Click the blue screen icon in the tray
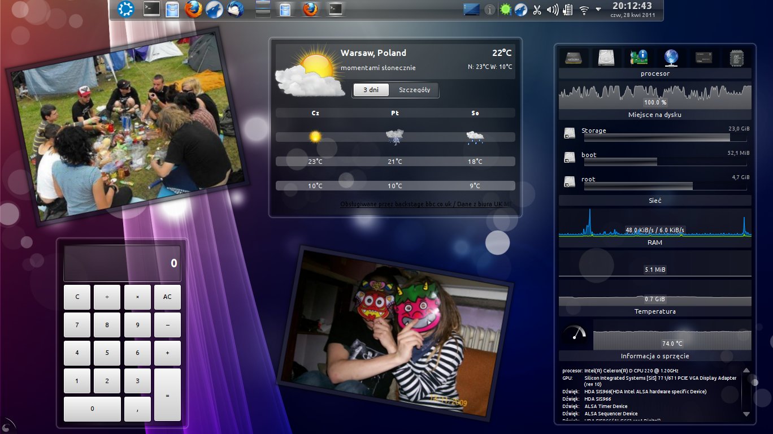 [x=471, y=9]
